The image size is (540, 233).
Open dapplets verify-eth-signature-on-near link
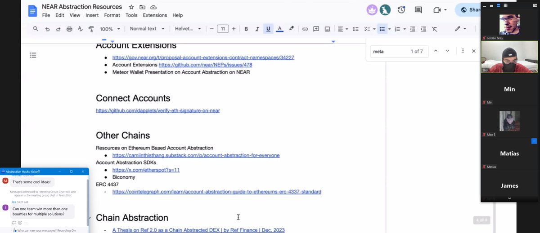point(158,110)
